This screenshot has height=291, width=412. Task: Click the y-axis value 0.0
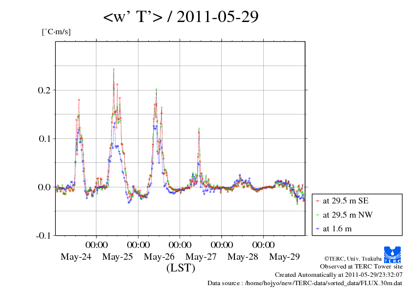44,187
